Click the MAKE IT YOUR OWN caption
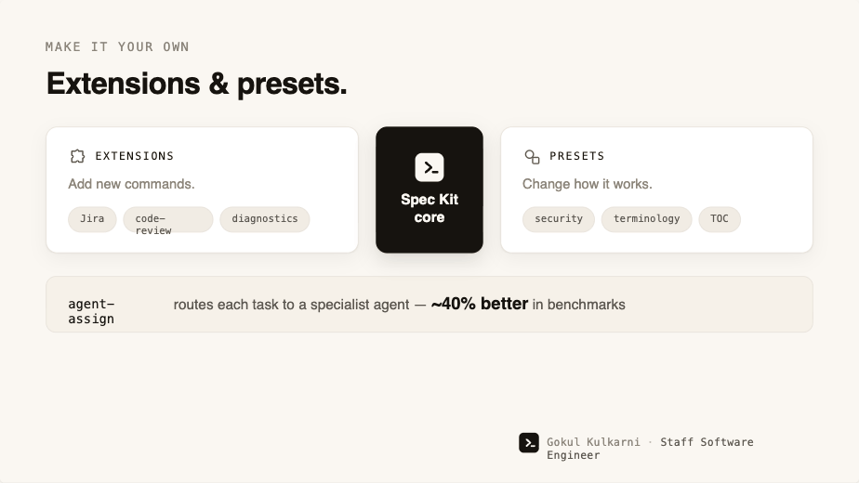 coord(117,47)
